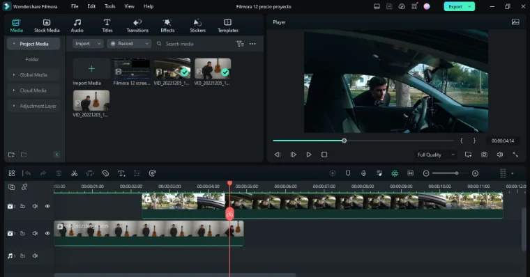
Task: Click the record voiceover microphone icon
Action: click(363, 173)
